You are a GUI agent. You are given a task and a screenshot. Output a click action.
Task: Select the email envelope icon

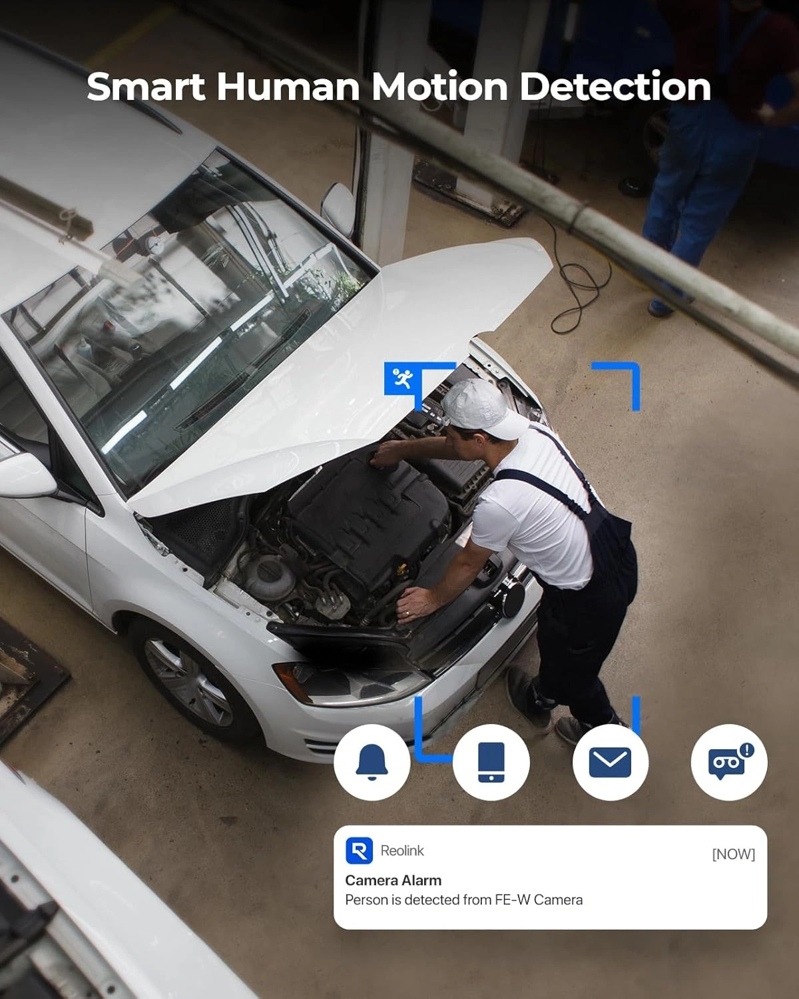click(x=610, y=762)
